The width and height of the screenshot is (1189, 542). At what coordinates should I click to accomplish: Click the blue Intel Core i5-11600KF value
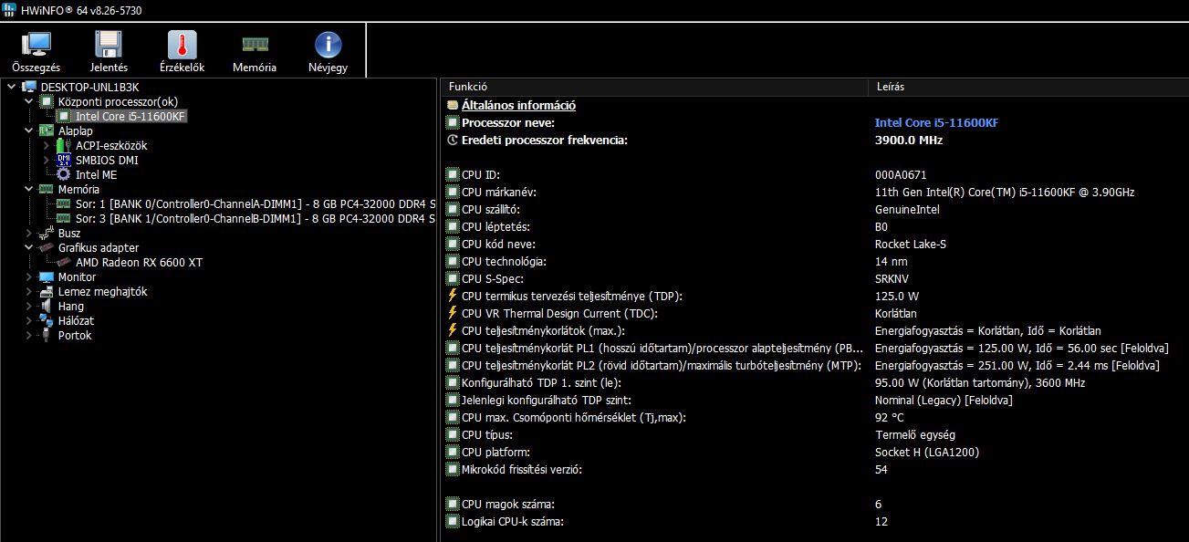(936, 123)
